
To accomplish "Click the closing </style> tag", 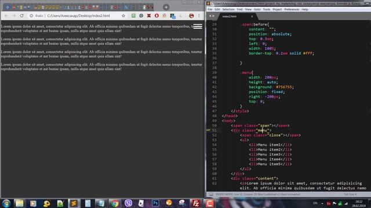I will coord(239,111).
